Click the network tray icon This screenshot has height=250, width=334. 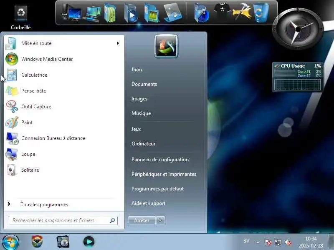(x=278, y=242)
